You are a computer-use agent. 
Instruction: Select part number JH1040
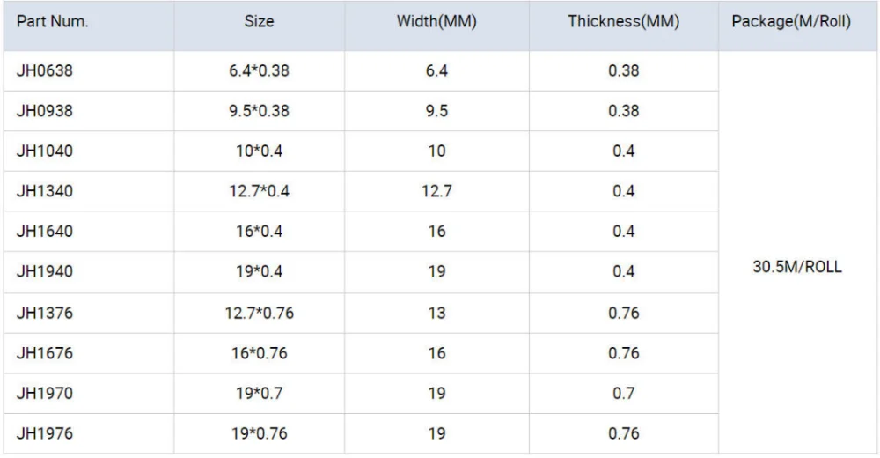coord(44,151)
